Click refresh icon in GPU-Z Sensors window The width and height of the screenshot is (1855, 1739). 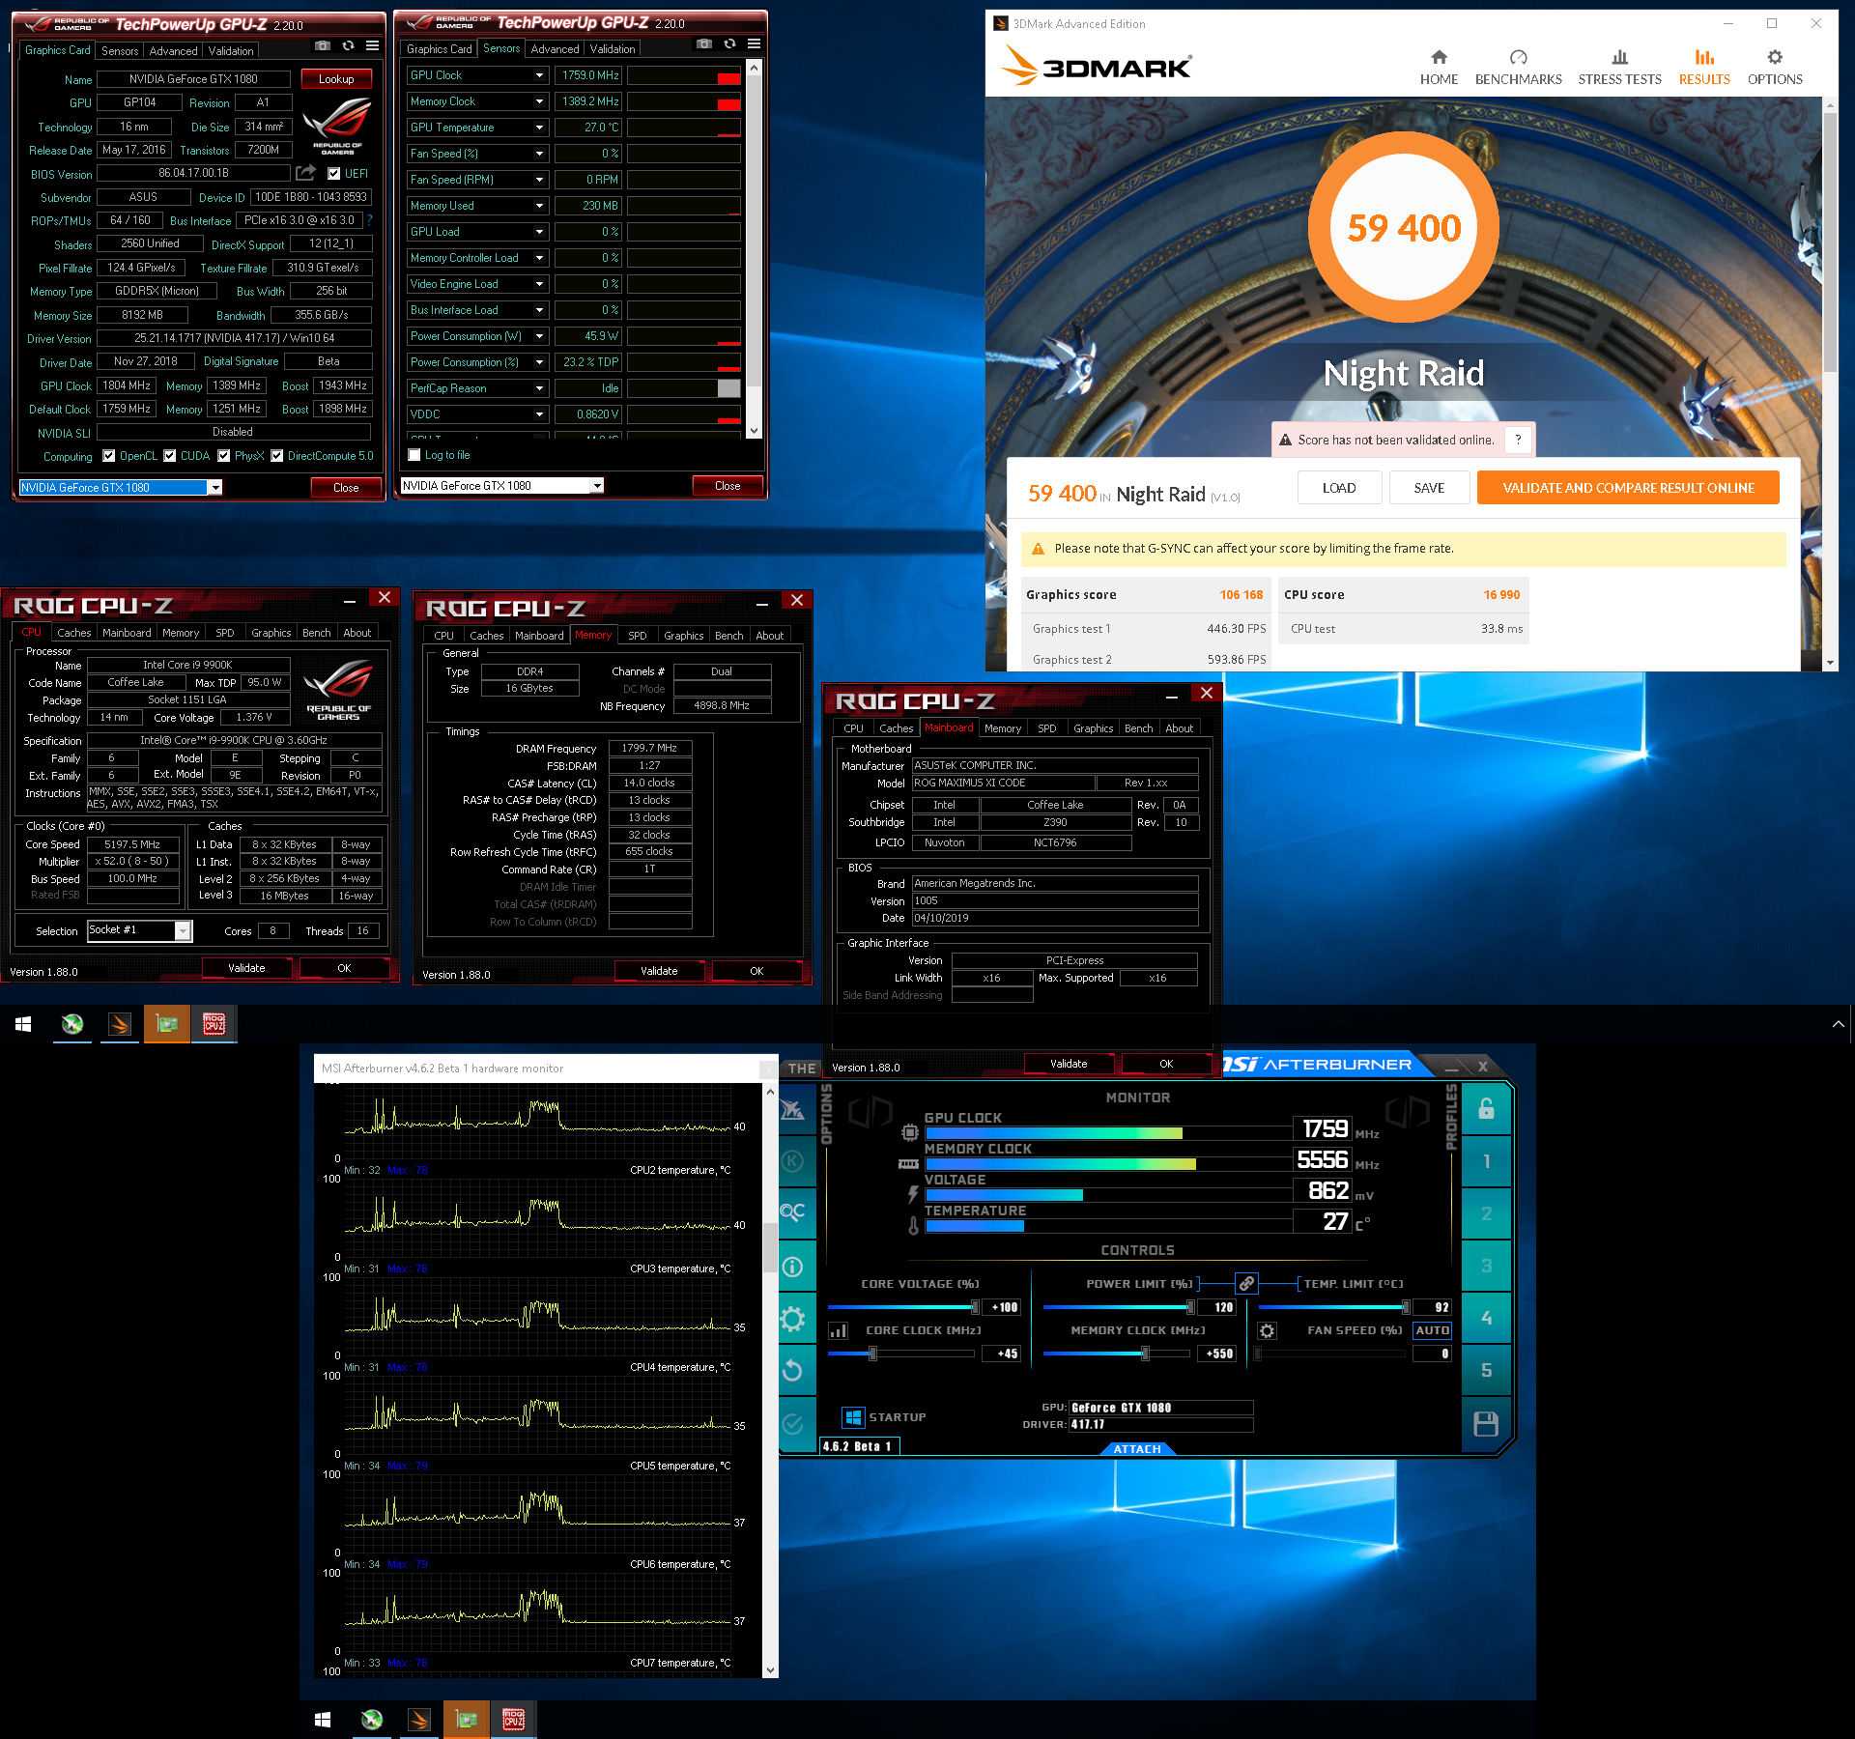(729, 44)
